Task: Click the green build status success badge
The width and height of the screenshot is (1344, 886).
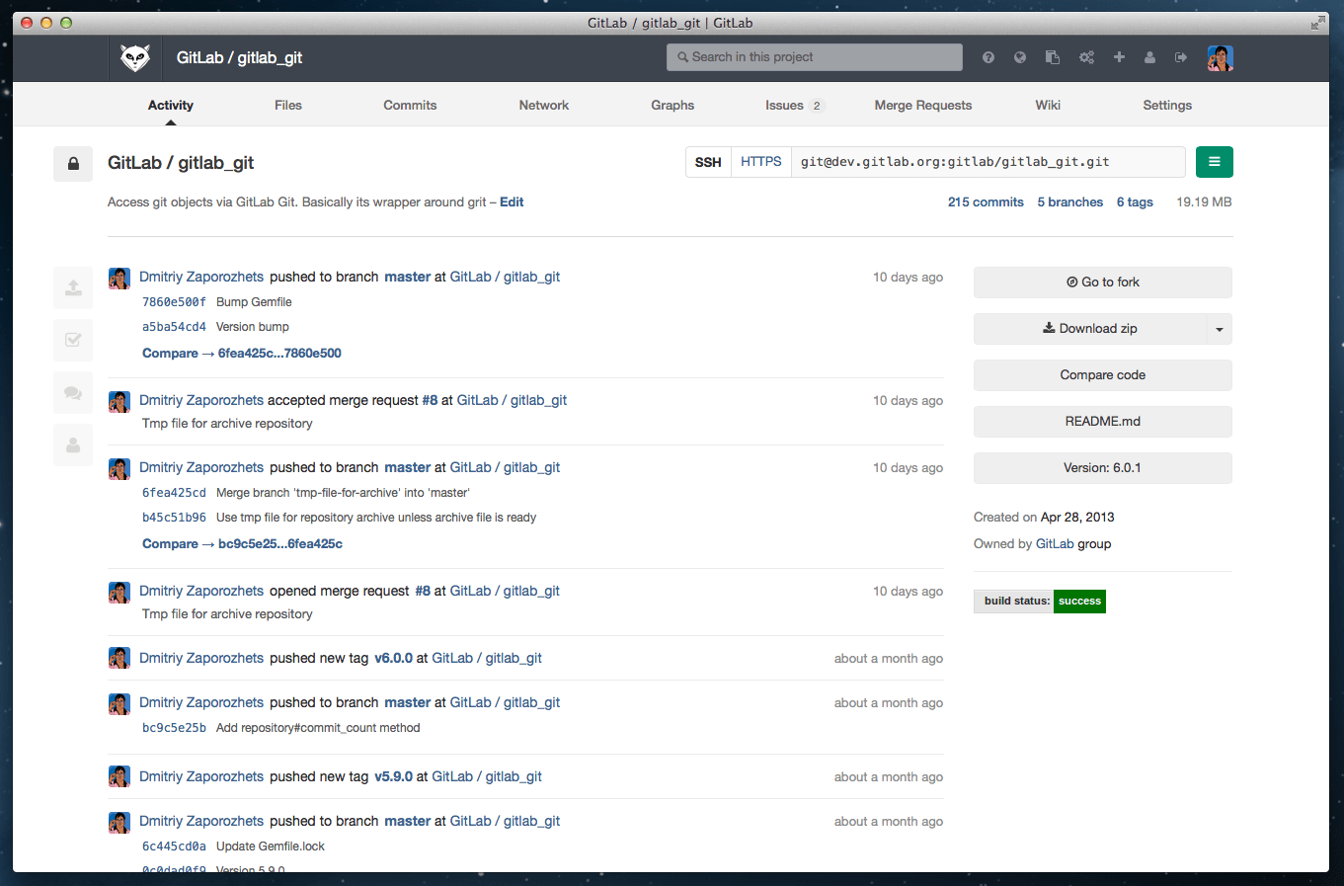Action: pos(1079,602)
